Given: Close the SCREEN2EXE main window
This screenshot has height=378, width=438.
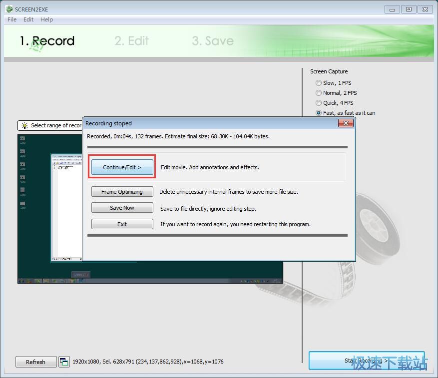Looking at the screenshot, I should click(425, 9).
